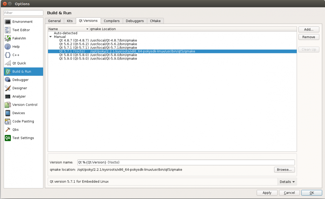Viewport: 325px width, 199px height.
Task: Select the Debugger bug icon
Action: (x=8, y=80)
